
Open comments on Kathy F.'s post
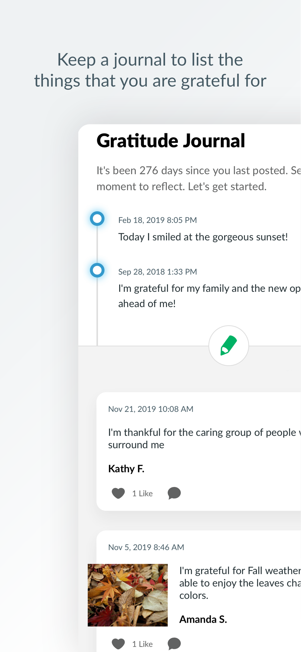tap(174, 493)
